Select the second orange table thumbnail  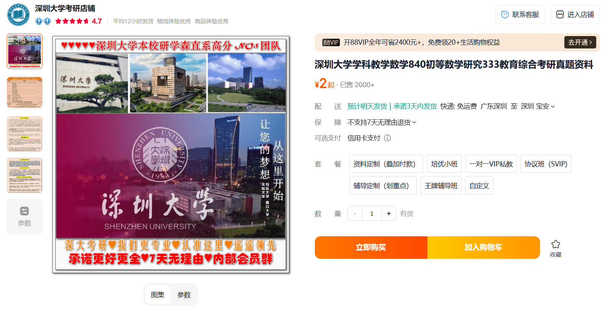tap(24, 92)
